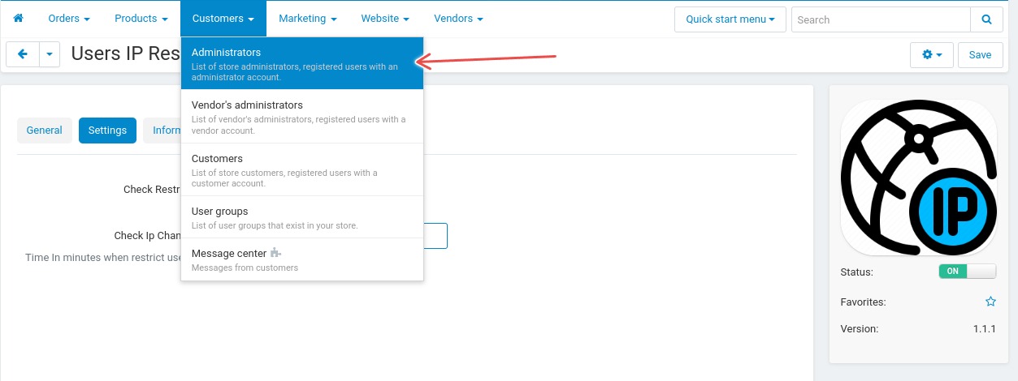Expand the caret next to back arrow

point(50,54)
